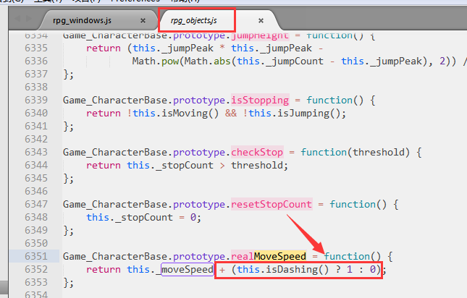467x298 pixels.
Task: Click line number 6352 in gutter
Action: tap(36, 269)
